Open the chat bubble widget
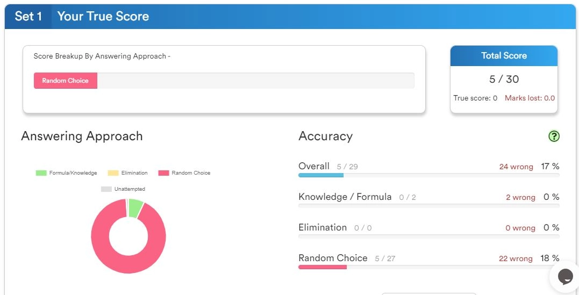Screen dimensions: 579x295 (x=565, y=277)
